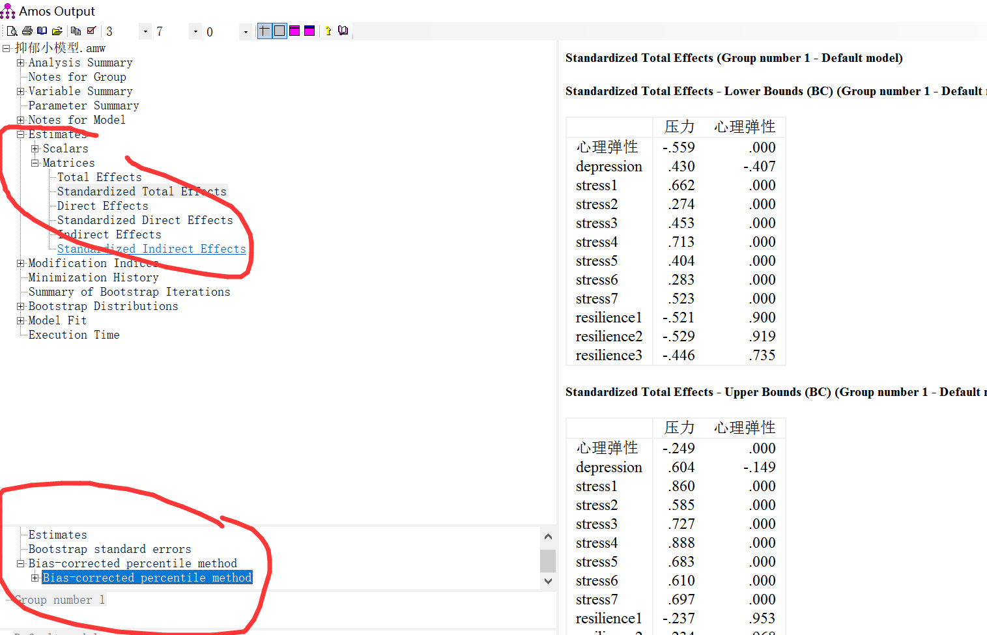This screenshot has height=635, width=987.
Task: Open Standardized Direct Effects
Action: (145, 220)
